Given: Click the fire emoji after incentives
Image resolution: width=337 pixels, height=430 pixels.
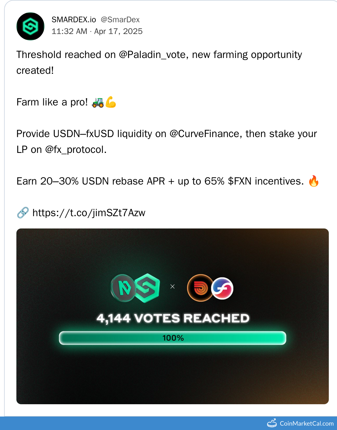Looking at the screenshot, I should (x=314, y=181).
